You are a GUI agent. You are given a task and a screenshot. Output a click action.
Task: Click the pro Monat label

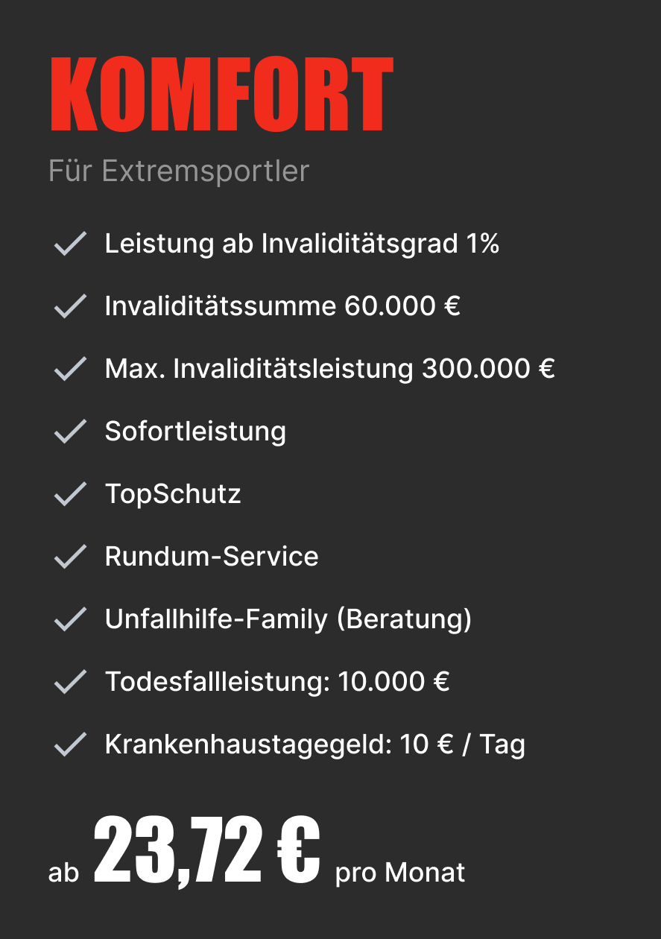[x=400, y=873]
